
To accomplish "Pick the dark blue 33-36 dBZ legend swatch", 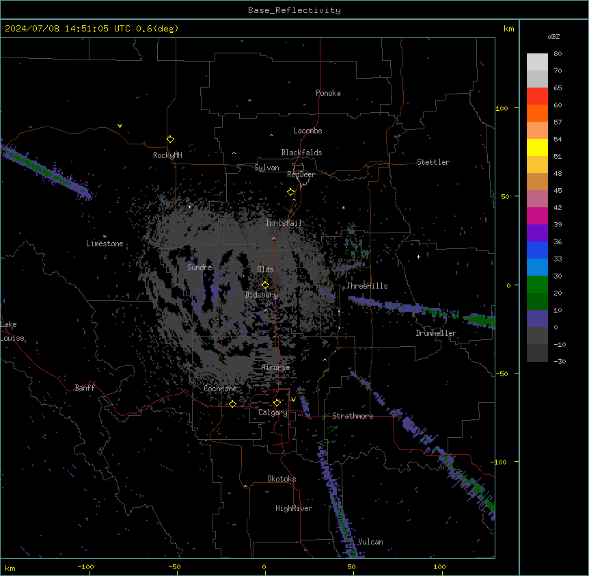I will [537, 250].
